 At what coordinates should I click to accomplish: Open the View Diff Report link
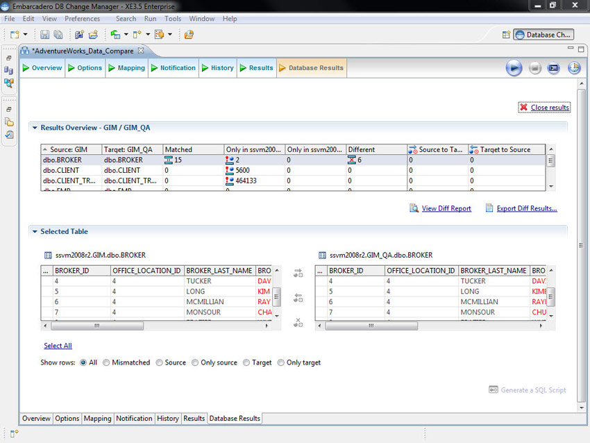(x=446, y=208)
